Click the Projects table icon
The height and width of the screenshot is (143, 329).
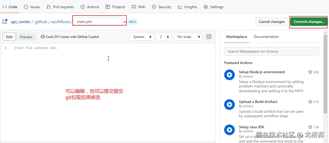coord(108,7)
